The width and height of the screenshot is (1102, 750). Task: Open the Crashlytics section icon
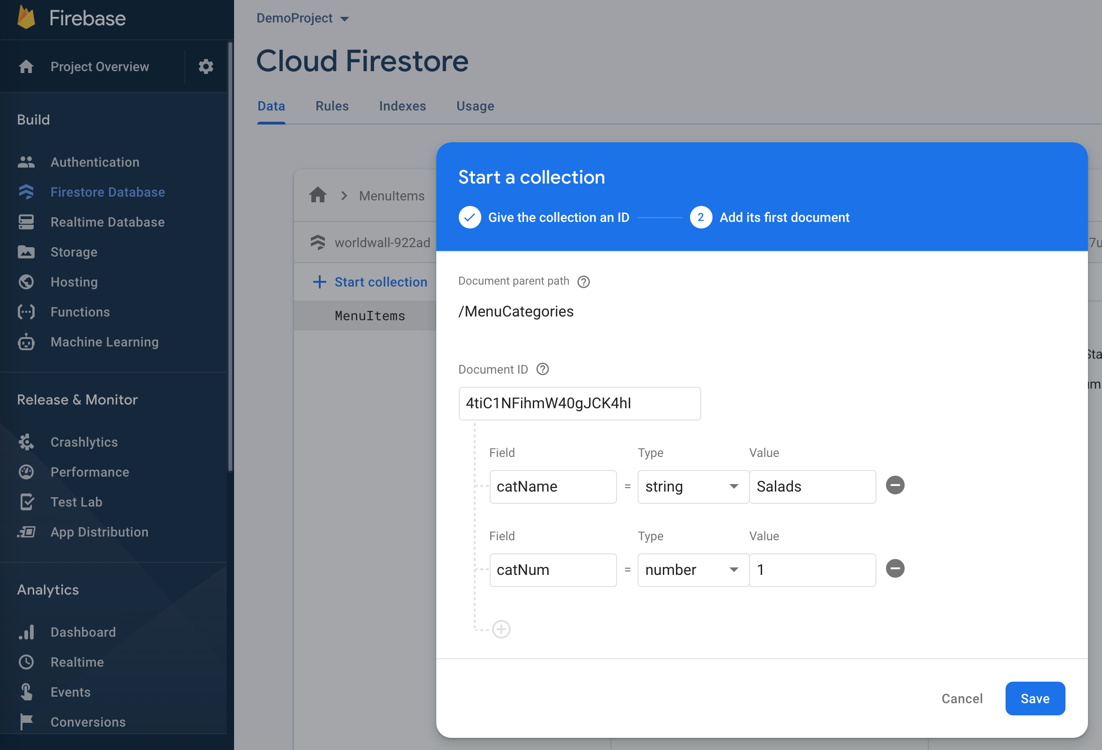click(x=26, y=442)
